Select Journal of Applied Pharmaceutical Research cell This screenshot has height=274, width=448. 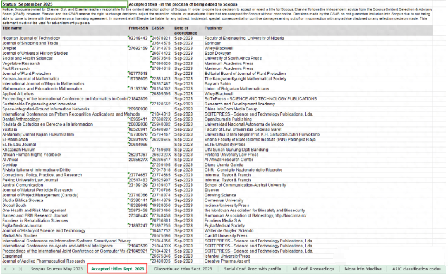pyautogui.click(x=44, y=261)
